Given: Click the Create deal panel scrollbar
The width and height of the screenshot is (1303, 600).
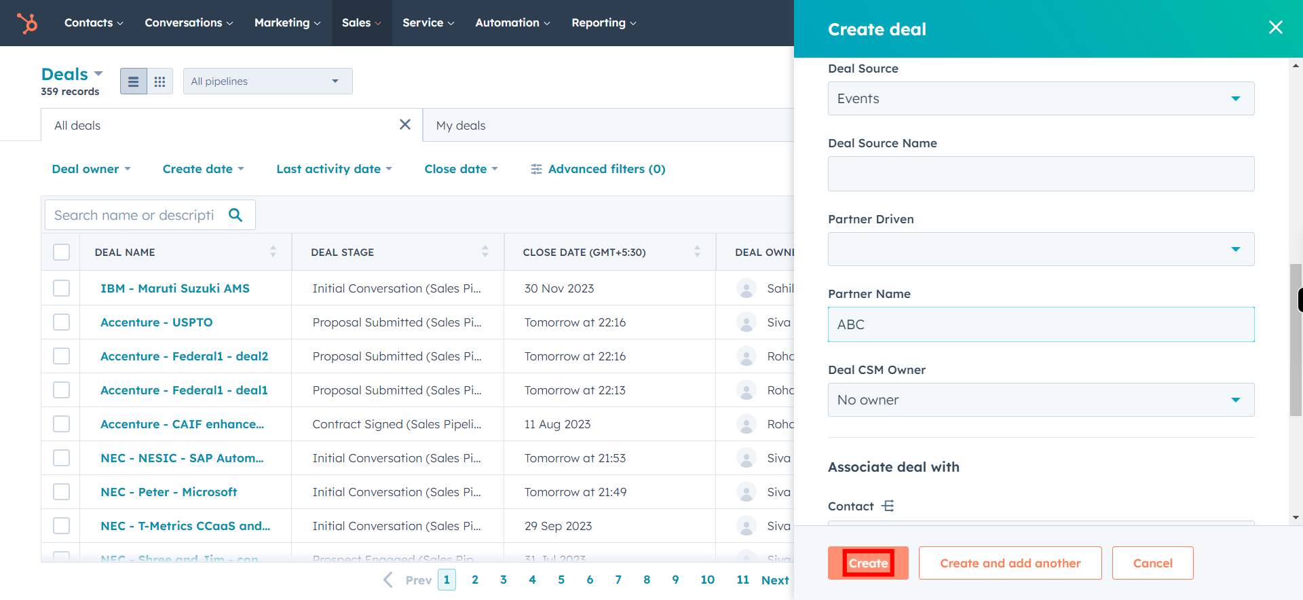Looking at the screenshot, I should (x=1296, y=339).
